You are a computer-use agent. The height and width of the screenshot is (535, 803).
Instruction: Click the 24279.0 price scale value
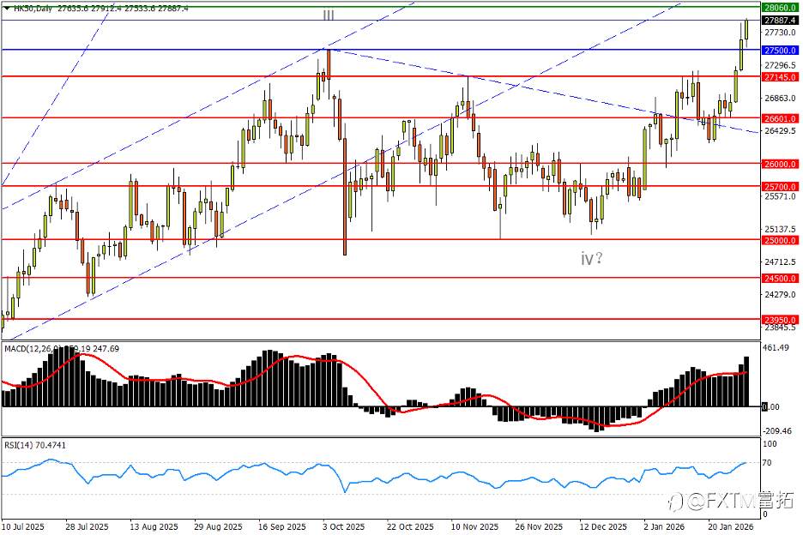(780, 295)
